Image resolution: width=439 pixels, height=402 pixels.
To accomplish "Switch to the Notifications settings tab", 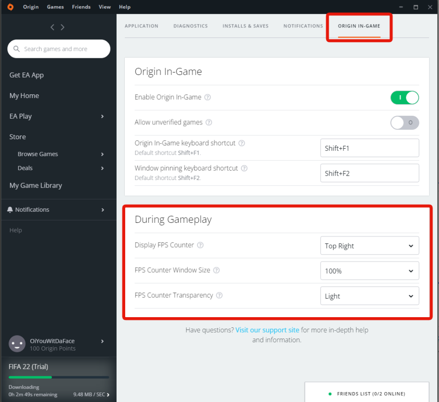I will (303, 26).
